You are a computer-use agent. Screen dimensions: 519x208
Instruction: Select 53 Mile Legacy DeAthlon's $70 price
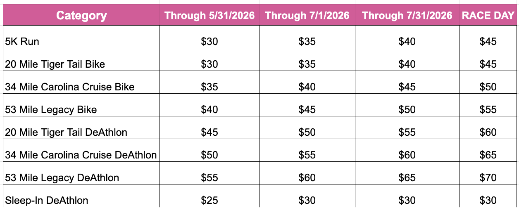pyautogui.click(x=488, y=178)
